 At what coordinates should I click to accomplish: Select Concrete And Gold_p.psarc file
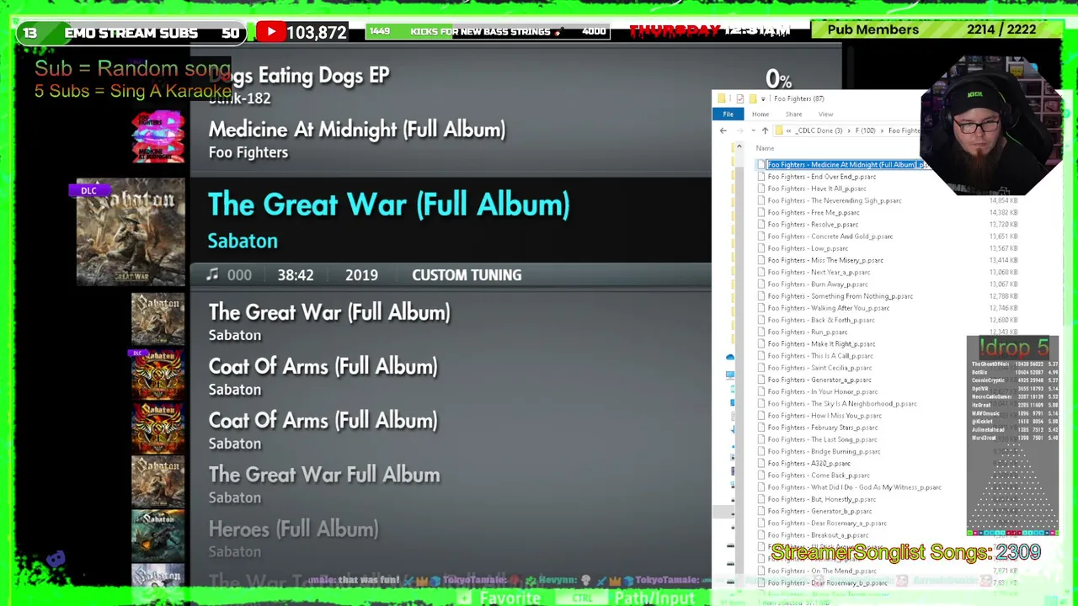click(x=830, y=237)
